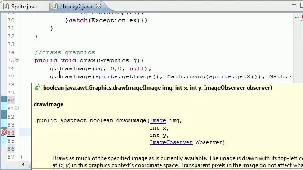The width and height of the screenshot is (303, 170).
Task: Click line number 87 in gutter
Action: click(11, 157)
